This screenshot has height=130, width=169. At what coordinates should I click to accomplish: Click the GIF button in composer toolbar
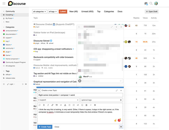coord(91,105)
